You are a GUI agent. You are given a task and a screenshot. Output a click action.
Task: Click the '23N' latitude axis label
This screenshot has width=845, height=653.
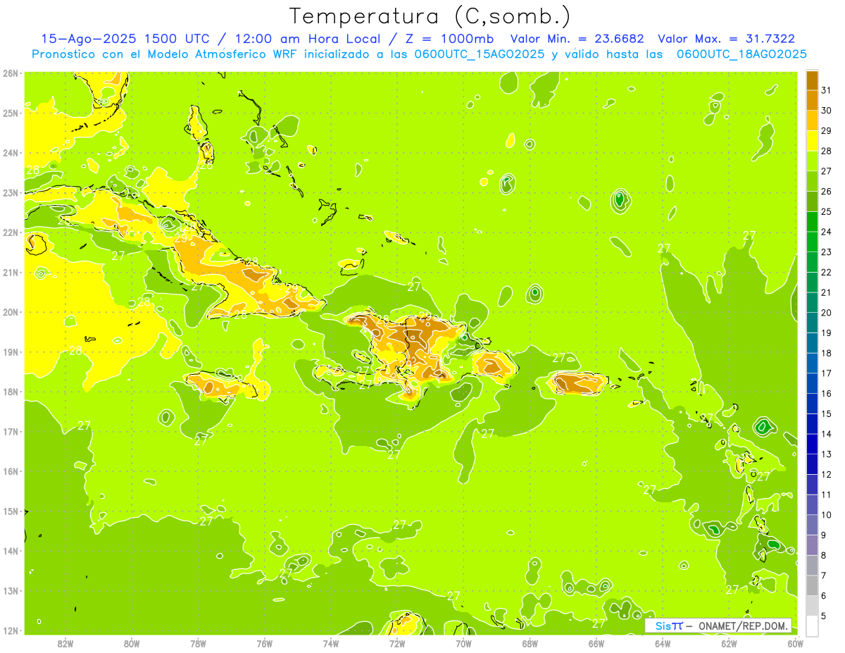point(11,192)
